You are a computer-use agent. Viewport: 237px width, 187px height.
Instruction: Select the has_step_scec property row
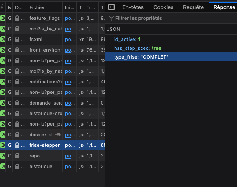click(x=171, y=48)
